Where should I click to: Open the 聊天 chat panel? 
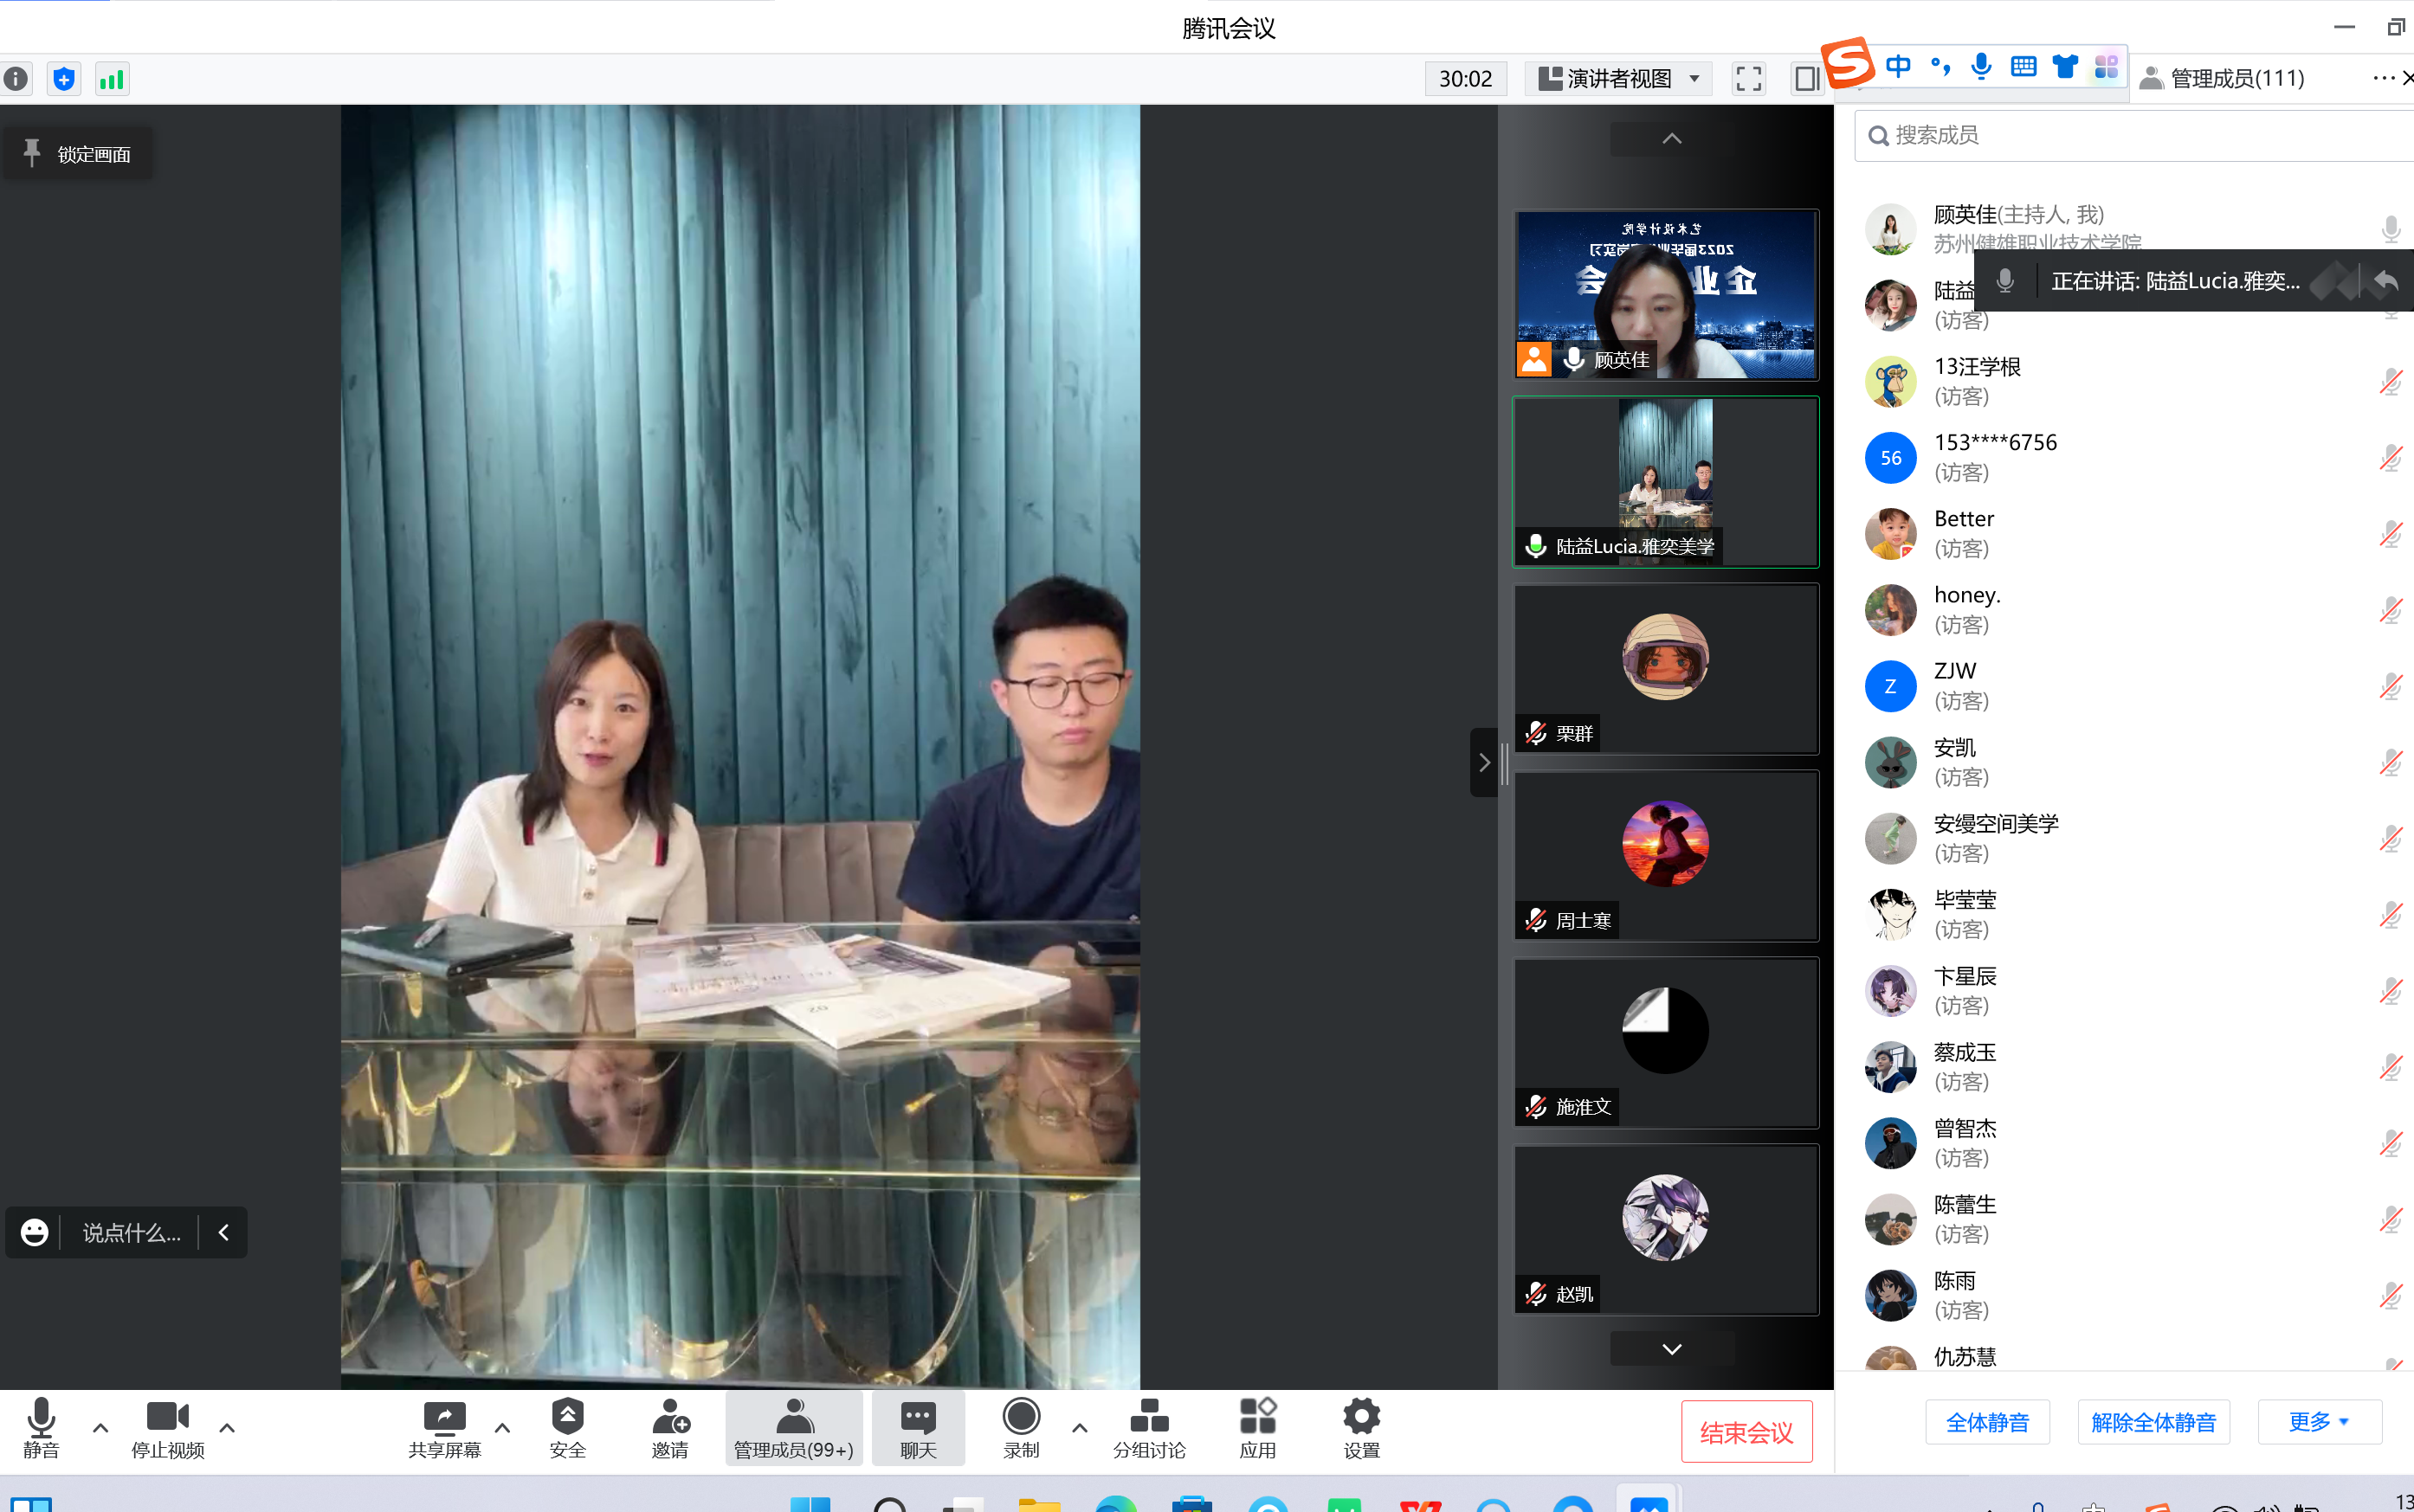pyautogui.click(x=918, y=1427)
